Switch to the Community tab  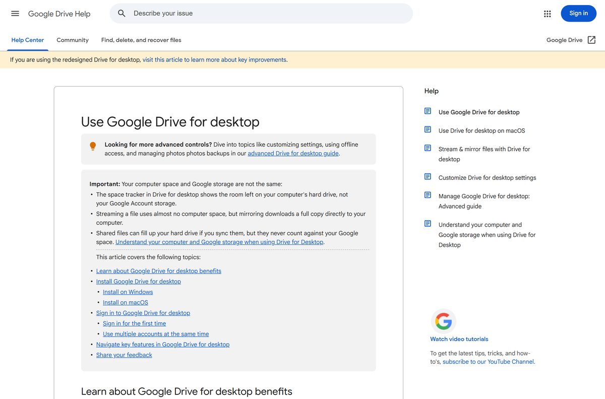[73, 40]
